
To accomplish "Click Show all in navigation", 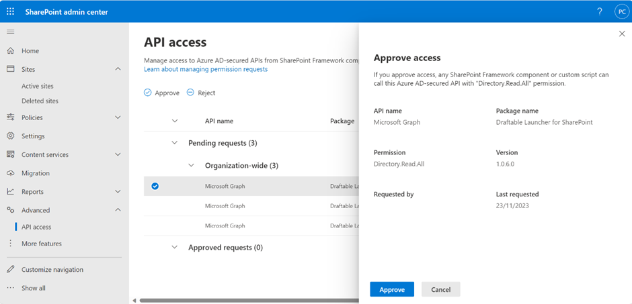I will [x=34, y=288].
